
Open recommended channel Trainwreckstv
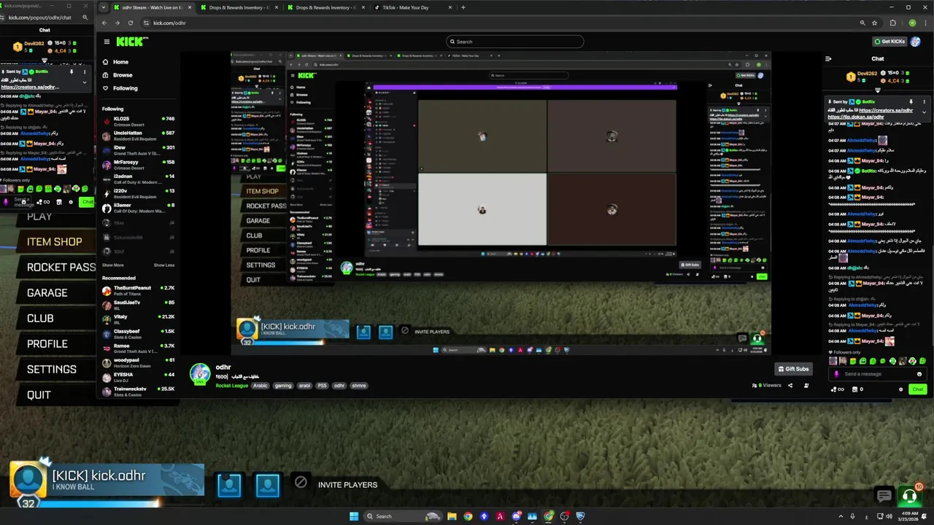[138, 392]
